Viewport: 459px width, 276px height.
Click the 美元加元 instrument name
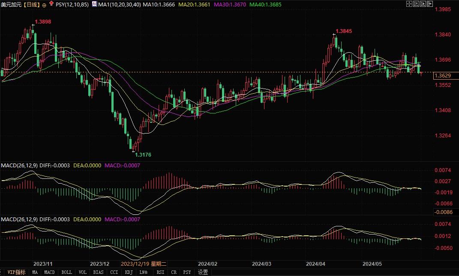[x=11, y=5]
